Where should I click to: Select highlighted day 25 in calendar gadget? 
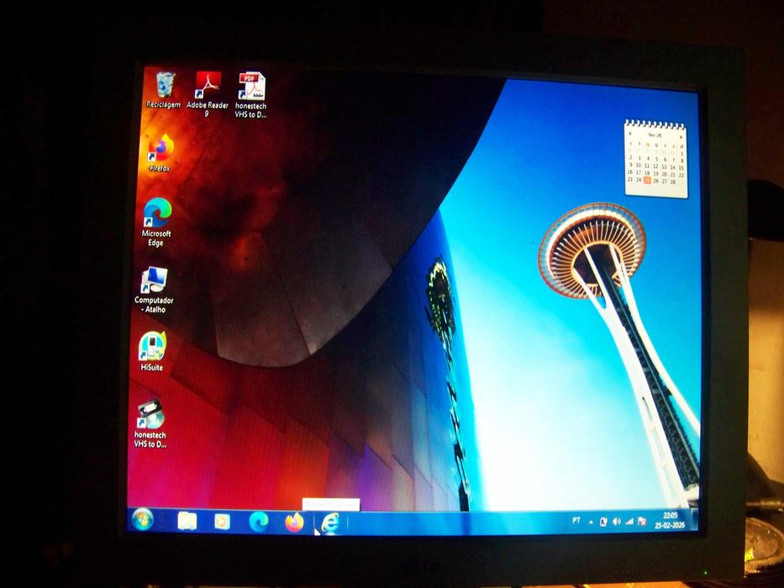pos(647,180)
